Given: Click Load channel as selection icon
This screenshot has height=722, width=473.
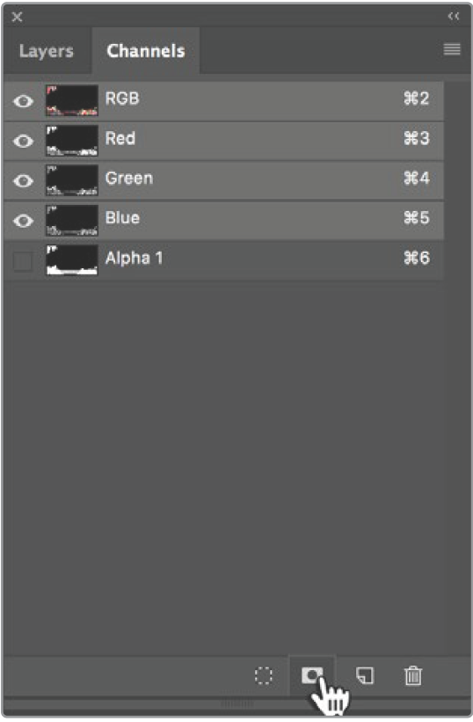Looking at the screenshot, I should click(264, 676).
